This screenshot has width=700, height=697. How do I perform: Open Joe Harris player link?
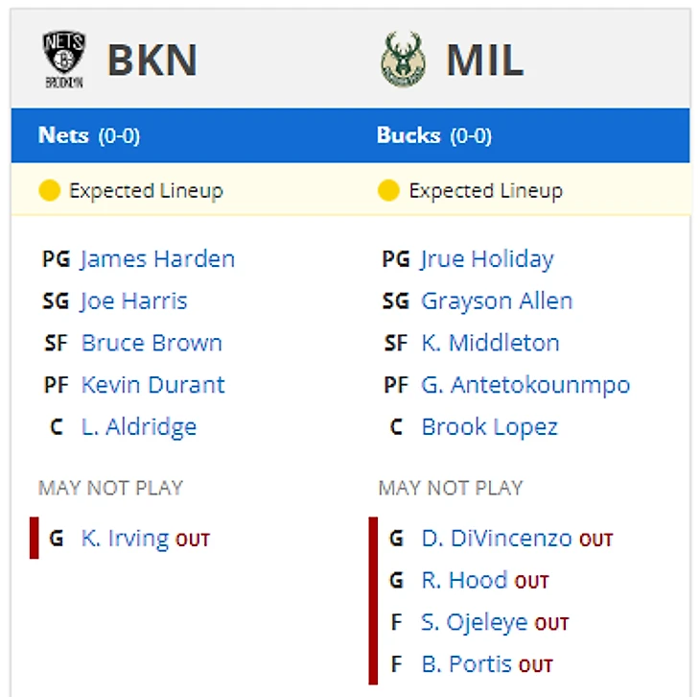point(133,300)
